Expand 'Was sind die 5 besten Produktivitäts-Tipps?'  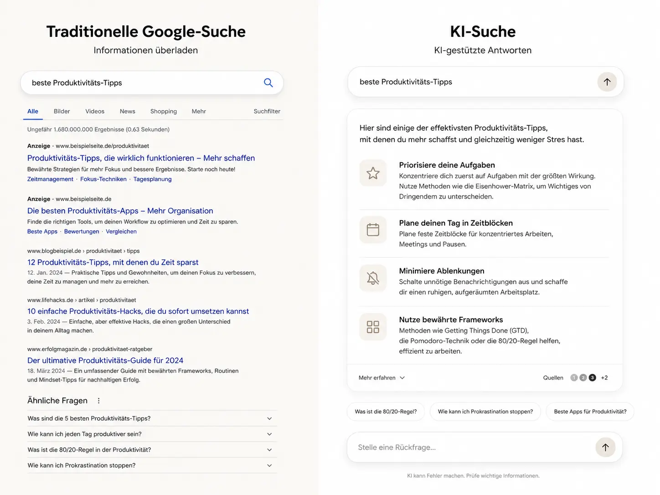(152, 418)
